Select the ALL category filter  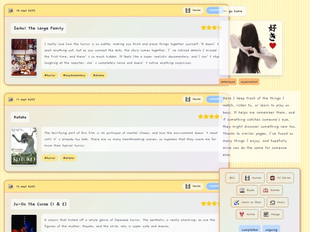click(232, 178)
